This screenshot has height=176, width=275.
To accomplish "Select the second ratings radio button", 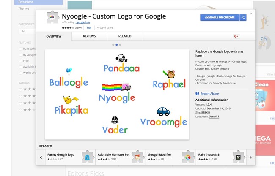I will coord(21,96).
